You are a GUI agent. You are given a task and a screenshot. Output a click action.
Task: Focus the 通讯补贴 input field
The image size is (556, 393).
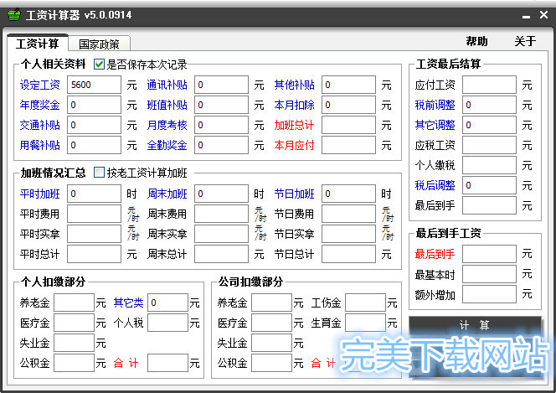pos(221,85)
